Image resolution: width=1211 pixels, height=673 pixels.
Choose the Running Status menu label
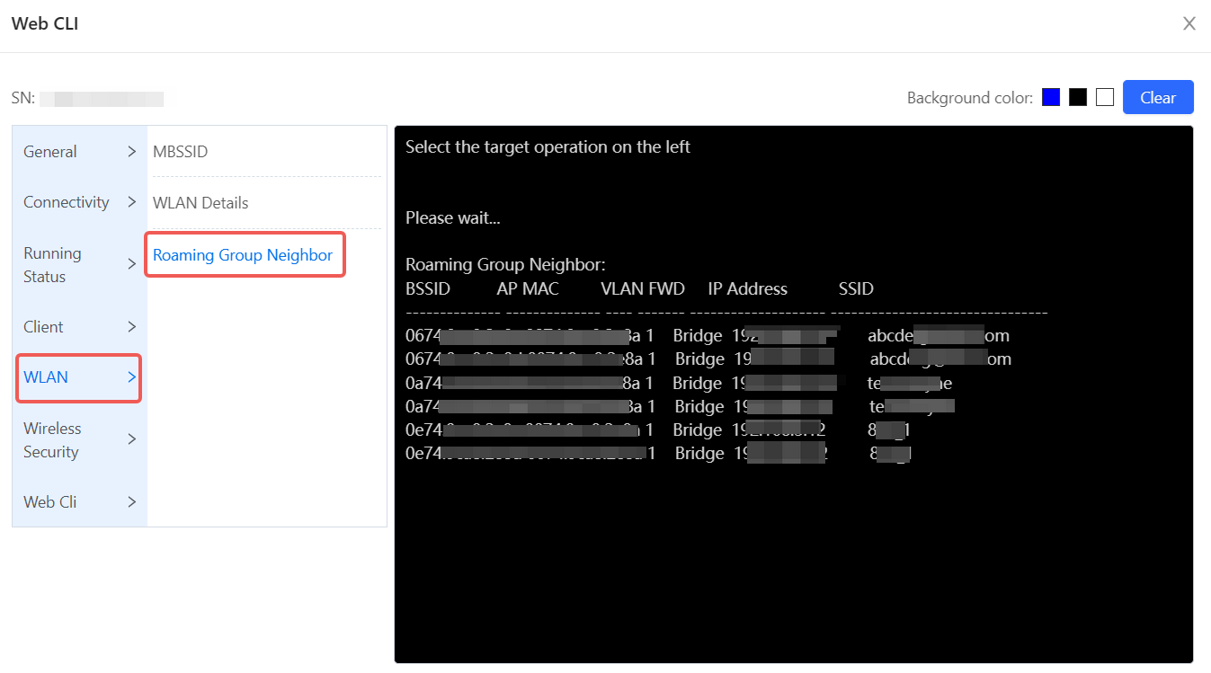click(52, 265)
